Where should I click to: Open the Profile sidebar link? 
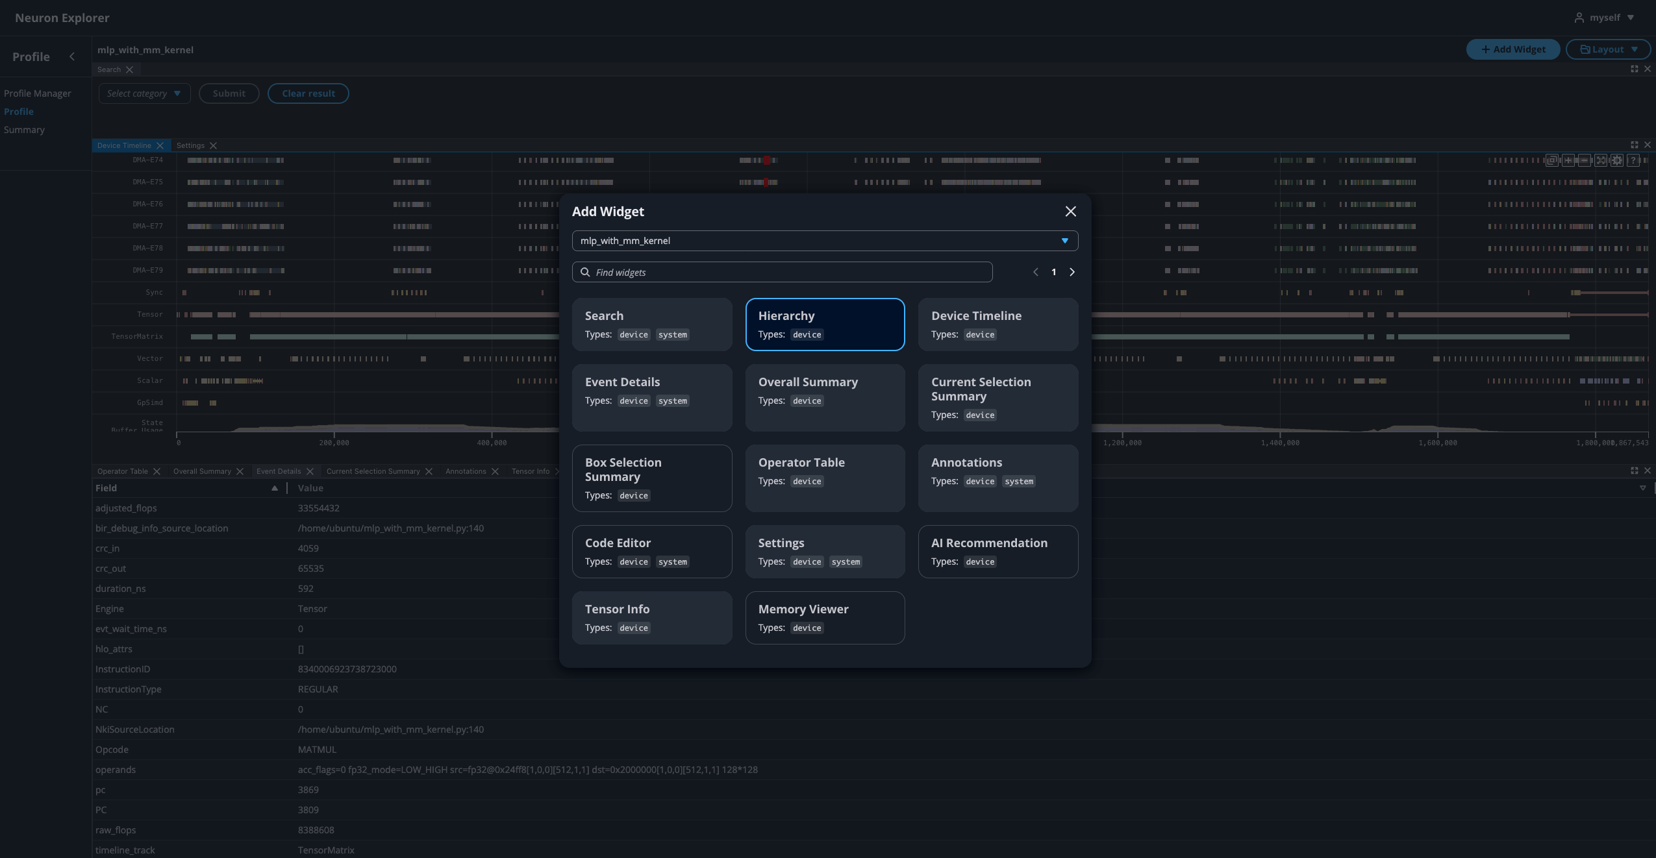[x=19, y=112]
